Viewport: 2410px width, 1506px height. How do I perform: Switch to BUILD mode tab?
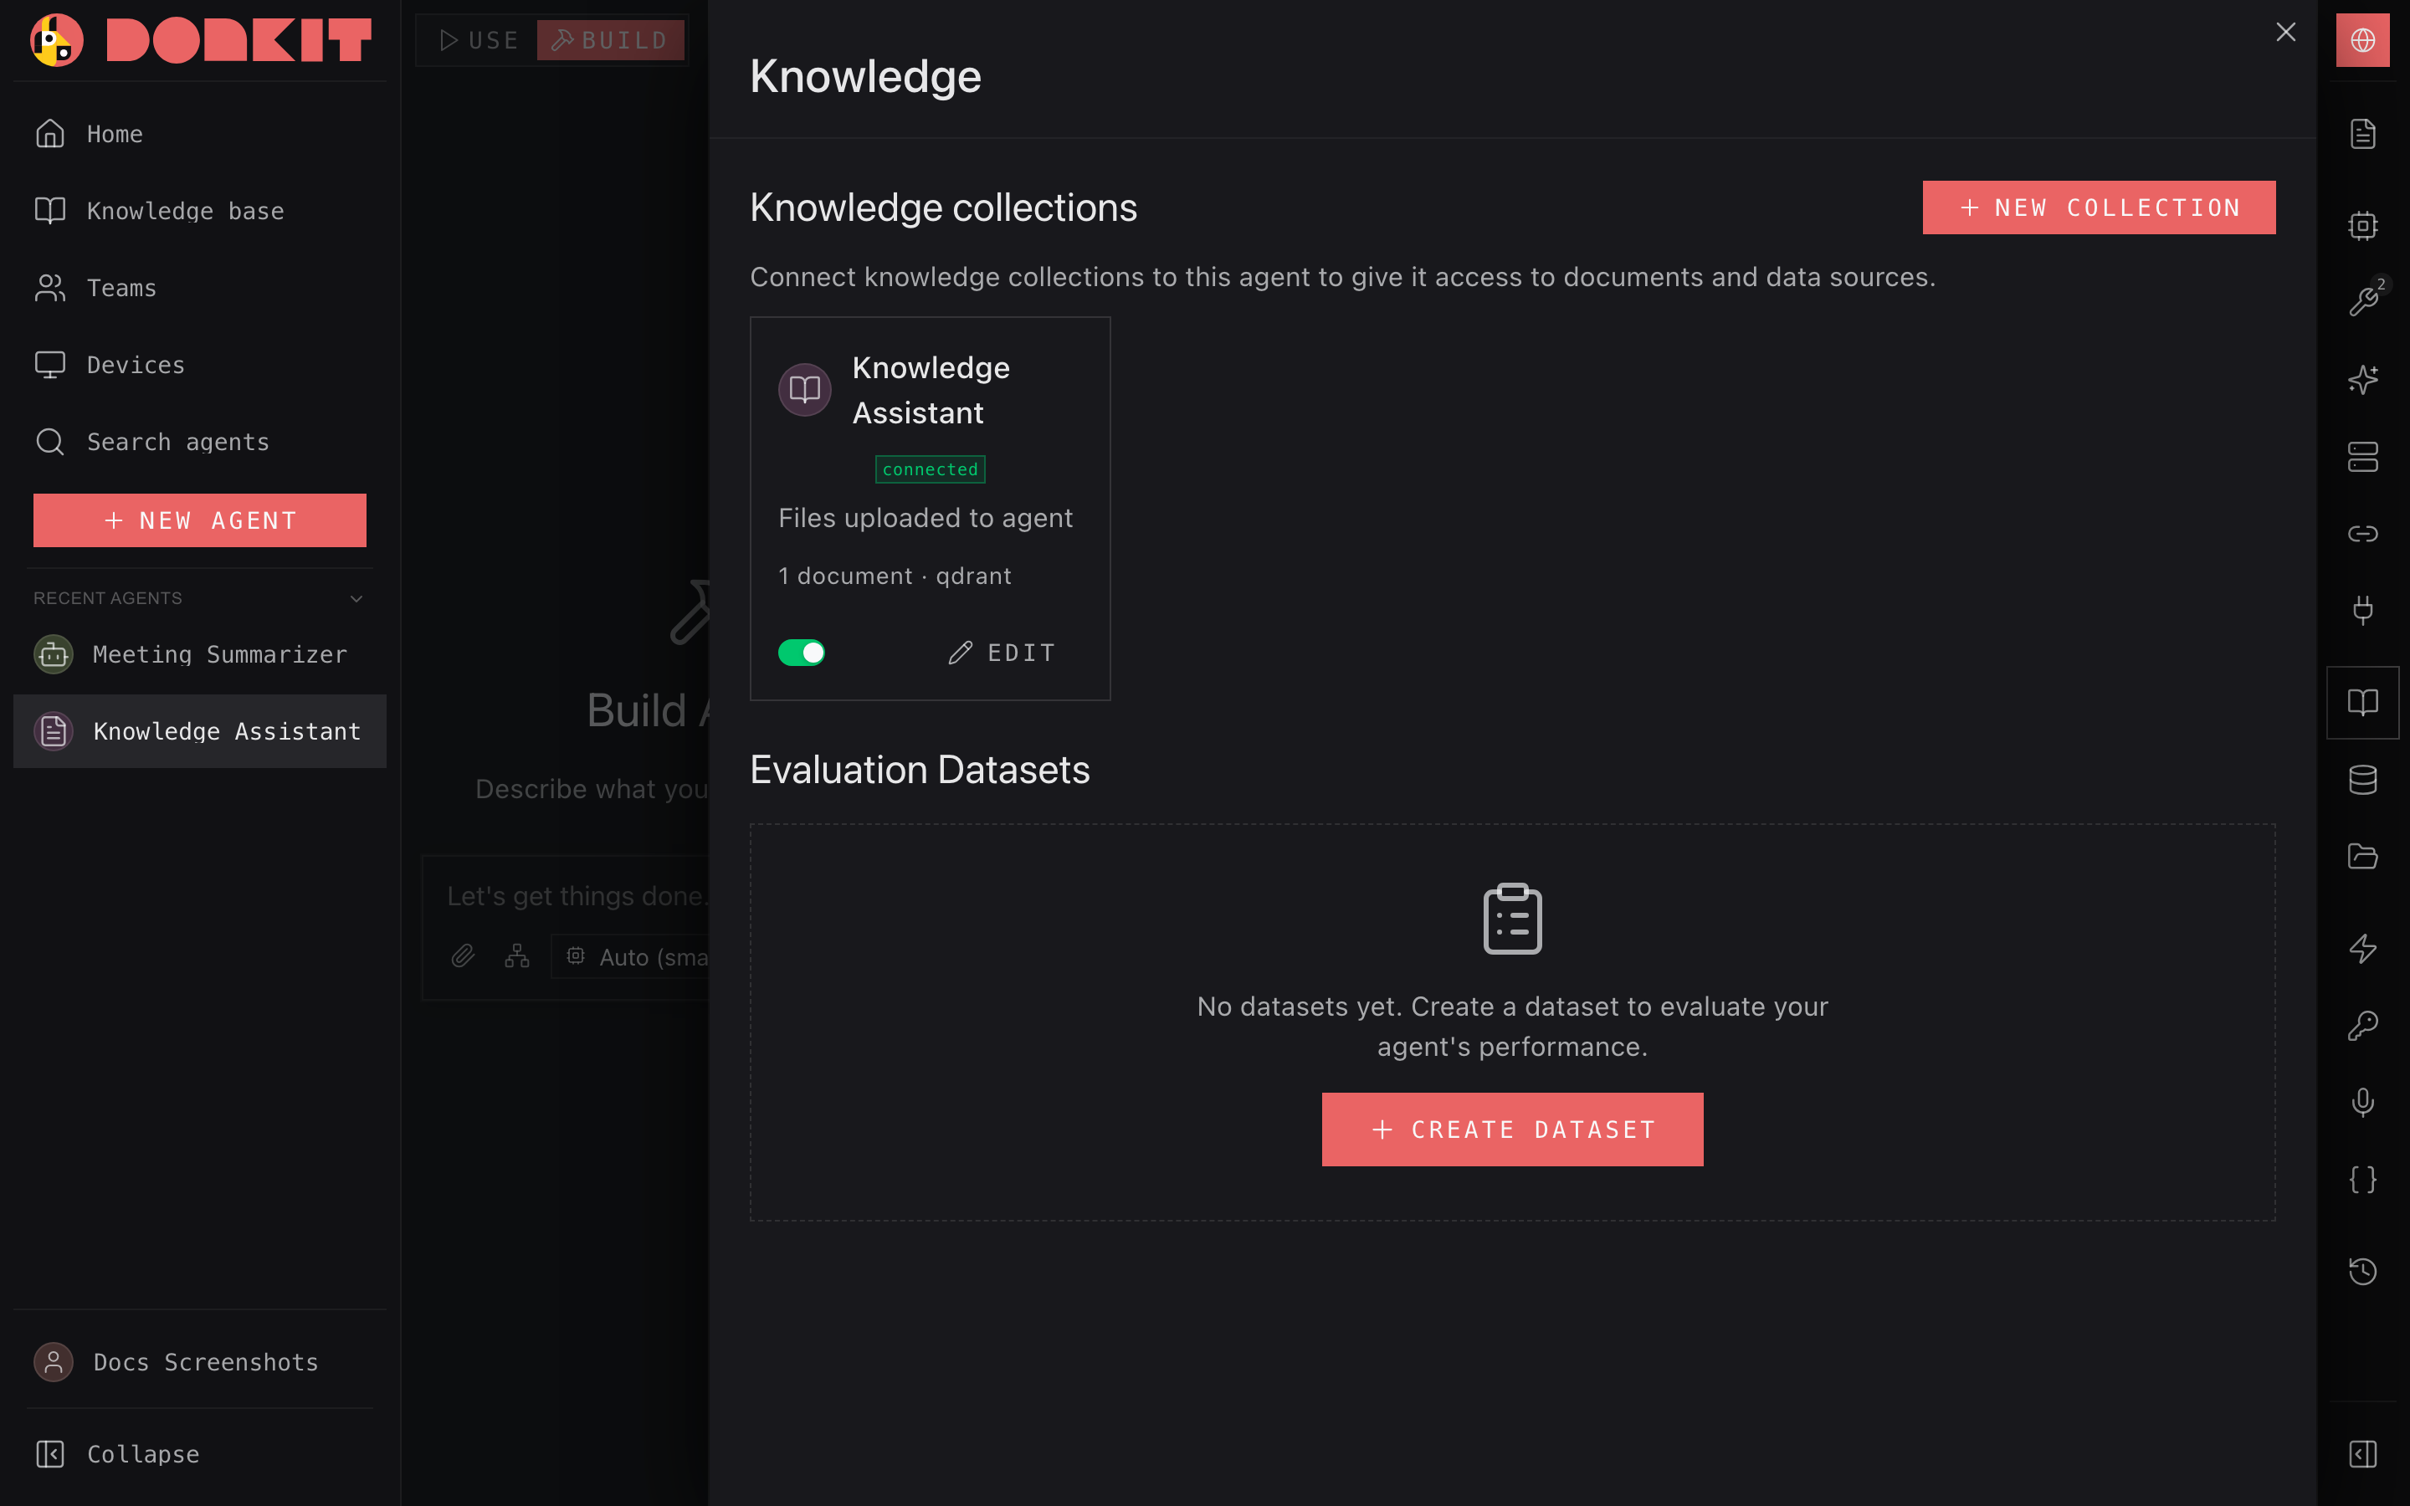pyautogui.click(x=611, y=40)
